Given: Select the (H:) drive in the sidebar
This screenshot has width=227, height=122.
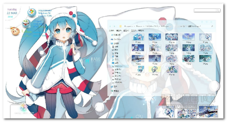Looking at the screenshot, I should (117, 82).
